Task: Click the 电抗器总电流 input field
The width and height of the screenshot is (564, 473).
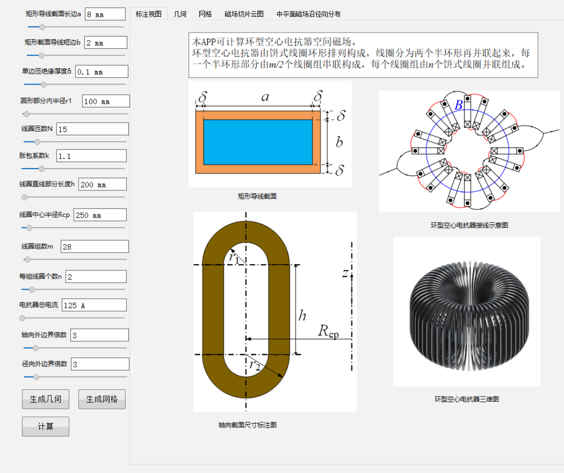Action: 94,305
